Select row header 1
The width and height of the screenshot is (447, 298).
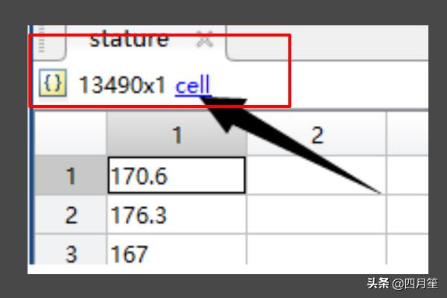coord(71,176)
